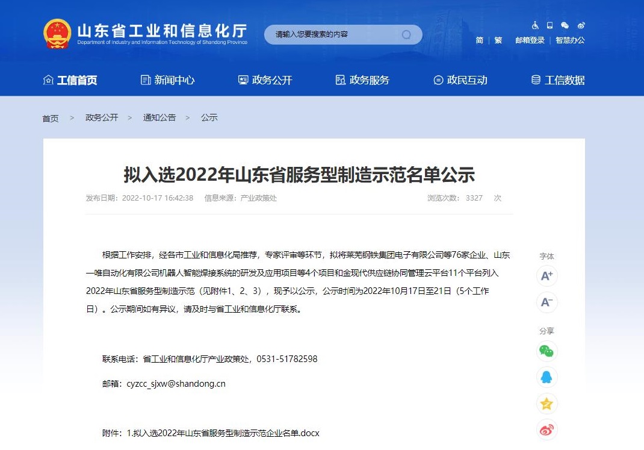The width and height of the screenshot is (644, 450).
Task: Open the mobile version icon in header
Action: pos(550,25)
